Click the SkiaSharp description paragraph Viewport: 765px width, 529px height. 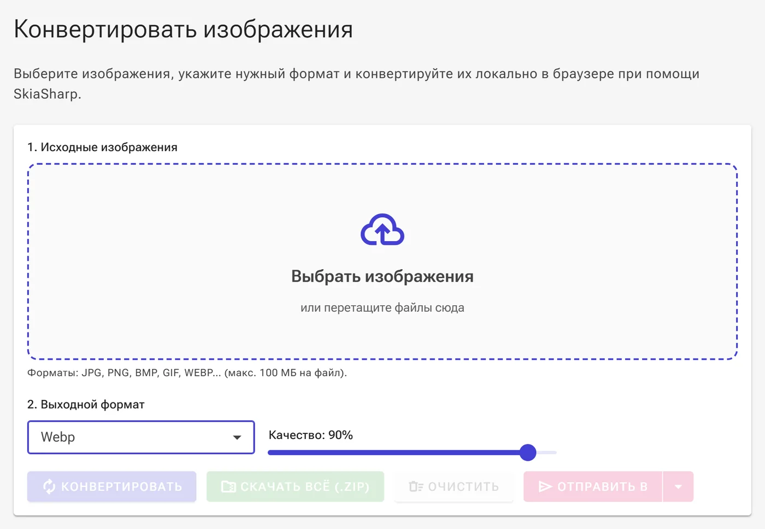tap(356, 84)
